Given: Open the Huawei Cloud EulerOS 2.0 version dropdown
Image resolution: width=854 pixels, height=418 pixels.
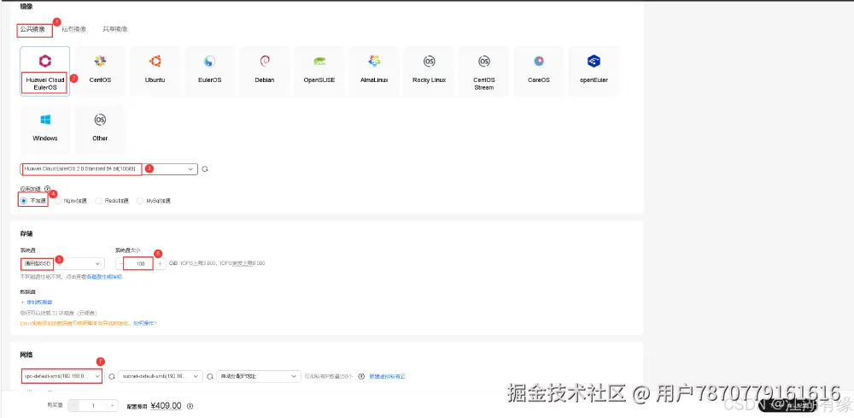Looking at the screenshot, I should coord(108,169).
